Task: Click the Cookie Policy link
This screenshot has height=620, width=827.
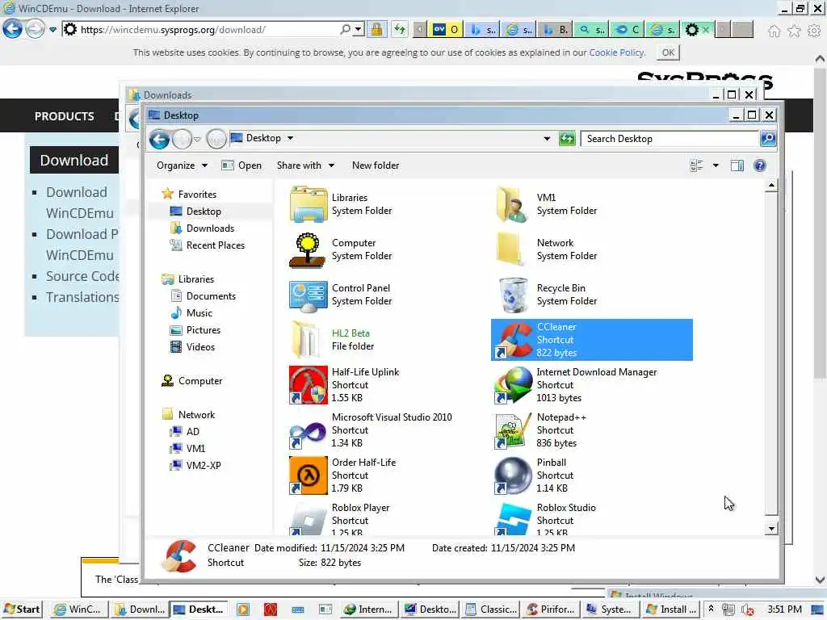Action: coord(616,52)
